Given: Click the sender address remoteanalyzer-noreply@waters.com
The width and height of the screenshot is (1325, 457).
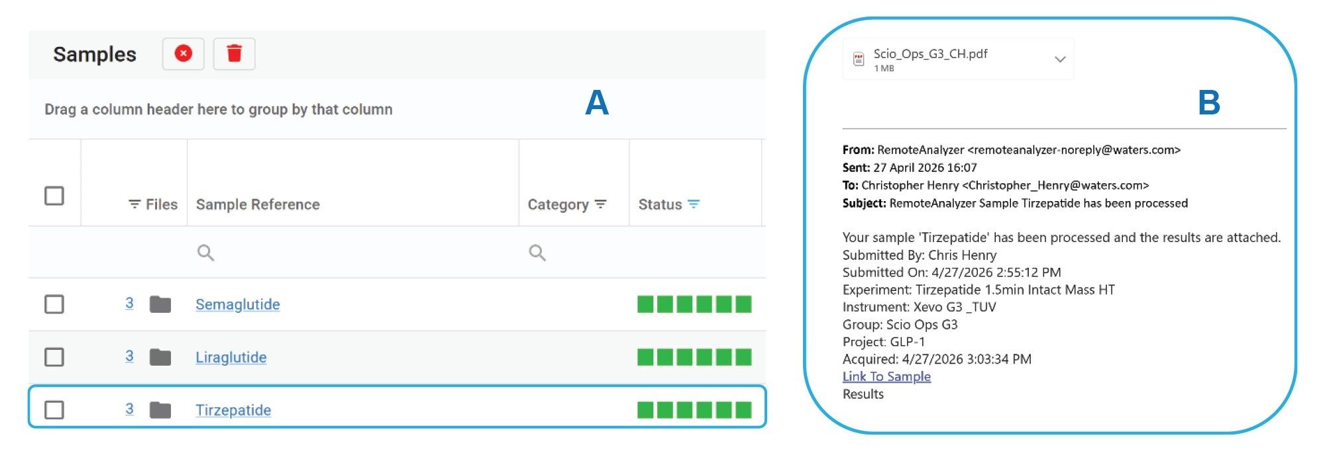Looking at the screenshot, I should coord(1074,150).
